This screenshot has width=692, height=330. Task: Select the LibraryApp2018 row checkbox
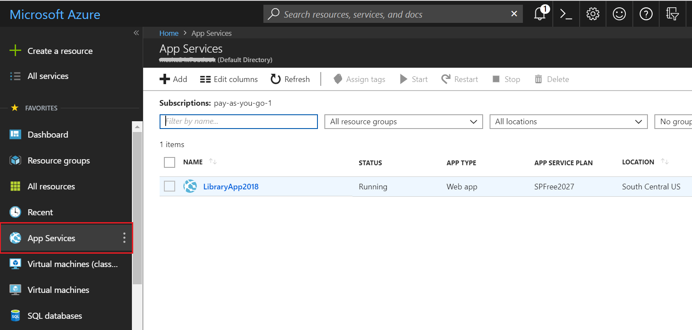click(x=170, y=186)
